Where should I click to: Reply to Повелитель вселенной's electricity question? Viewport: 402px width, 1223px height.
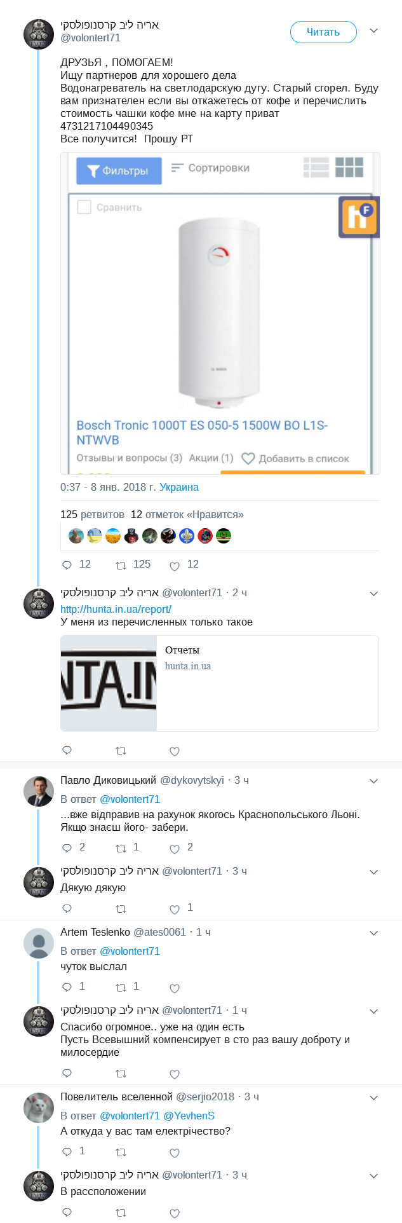point(67,1152)
